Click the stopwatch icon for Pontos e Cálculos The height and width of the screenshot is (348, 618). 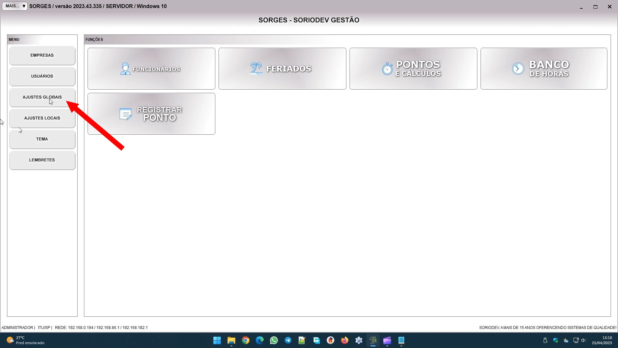coord(387,69)
